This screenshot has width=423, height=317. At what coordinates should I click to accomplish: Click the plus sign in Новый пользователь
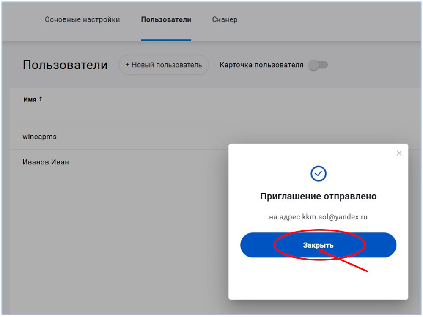click(127, 65)
